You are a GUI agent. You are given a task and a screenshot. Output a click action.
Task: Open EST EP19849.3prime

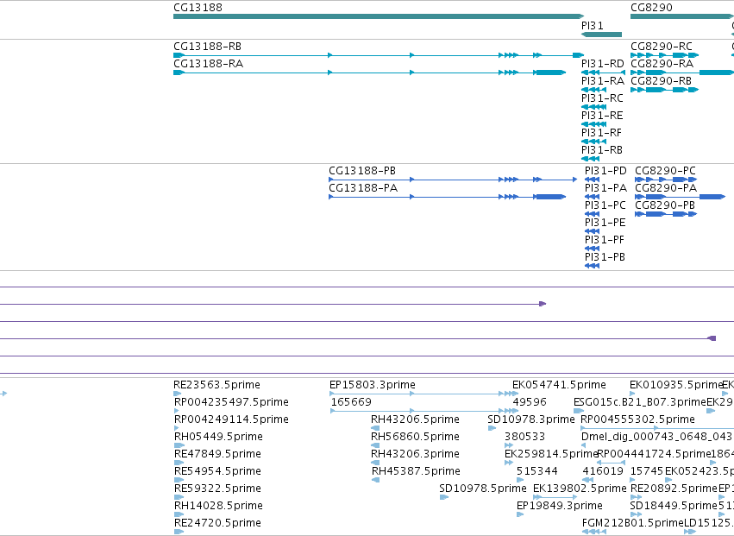point(560,506)
